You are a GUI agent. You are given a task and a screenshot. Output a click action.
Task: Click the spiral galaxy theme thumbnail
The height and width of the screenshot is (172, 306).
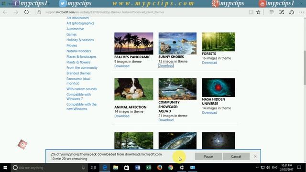(177, 140)
